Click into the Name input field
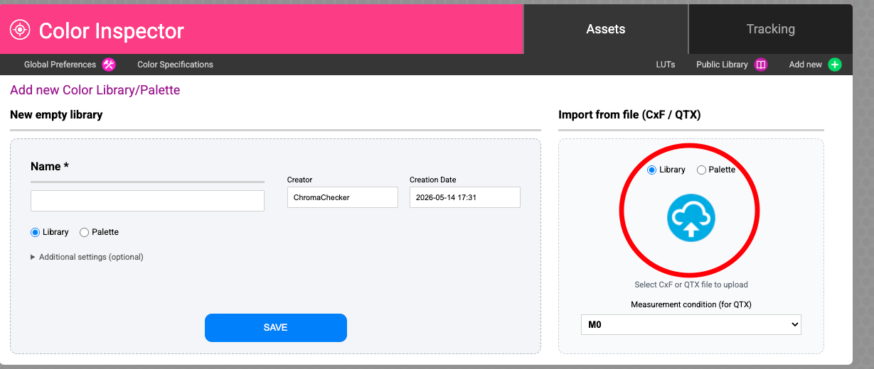Viewport: 874px width, 369px height. [x=147, y=201]
